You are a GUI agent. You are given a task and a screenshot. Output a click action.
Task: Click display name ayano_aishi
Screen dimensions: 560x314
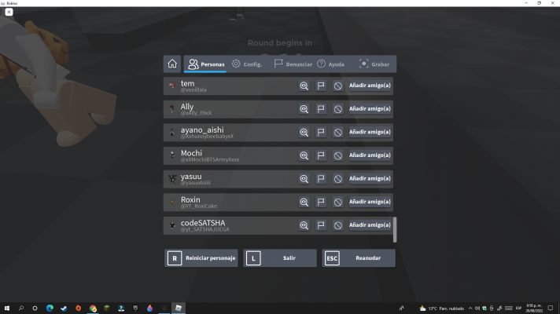point(202,130)
